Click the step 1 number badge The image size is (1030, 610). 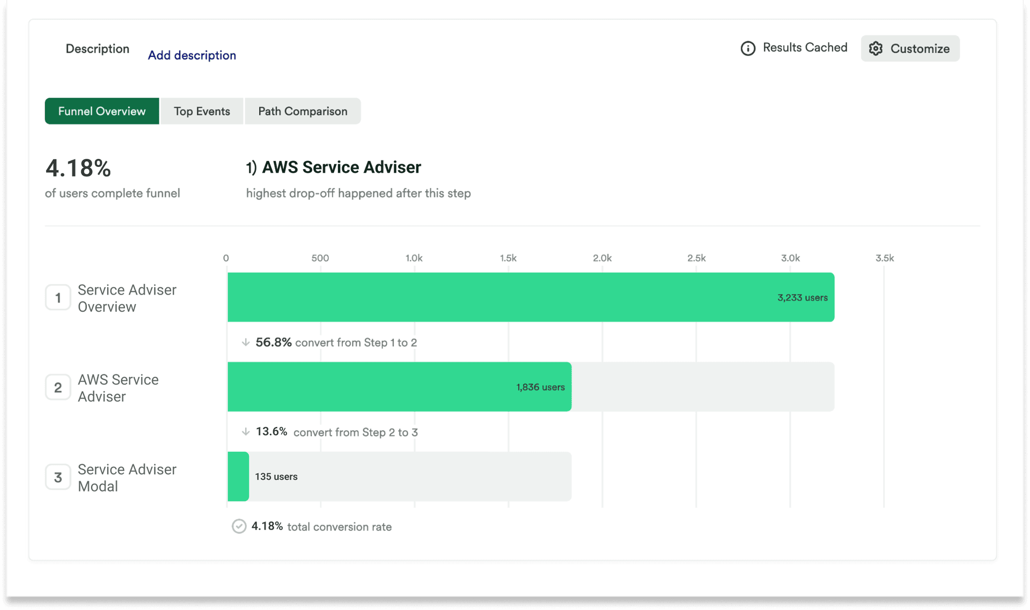pos(58,297)
